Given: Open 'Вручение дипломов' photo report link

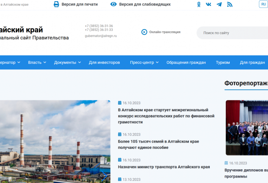Looking at the screenshot, I should [246, 173].
